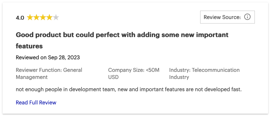Screen dimensions: 271x116
Task: Click the 'Reviewer Function: General' text
Action: [x=49, y=70]
